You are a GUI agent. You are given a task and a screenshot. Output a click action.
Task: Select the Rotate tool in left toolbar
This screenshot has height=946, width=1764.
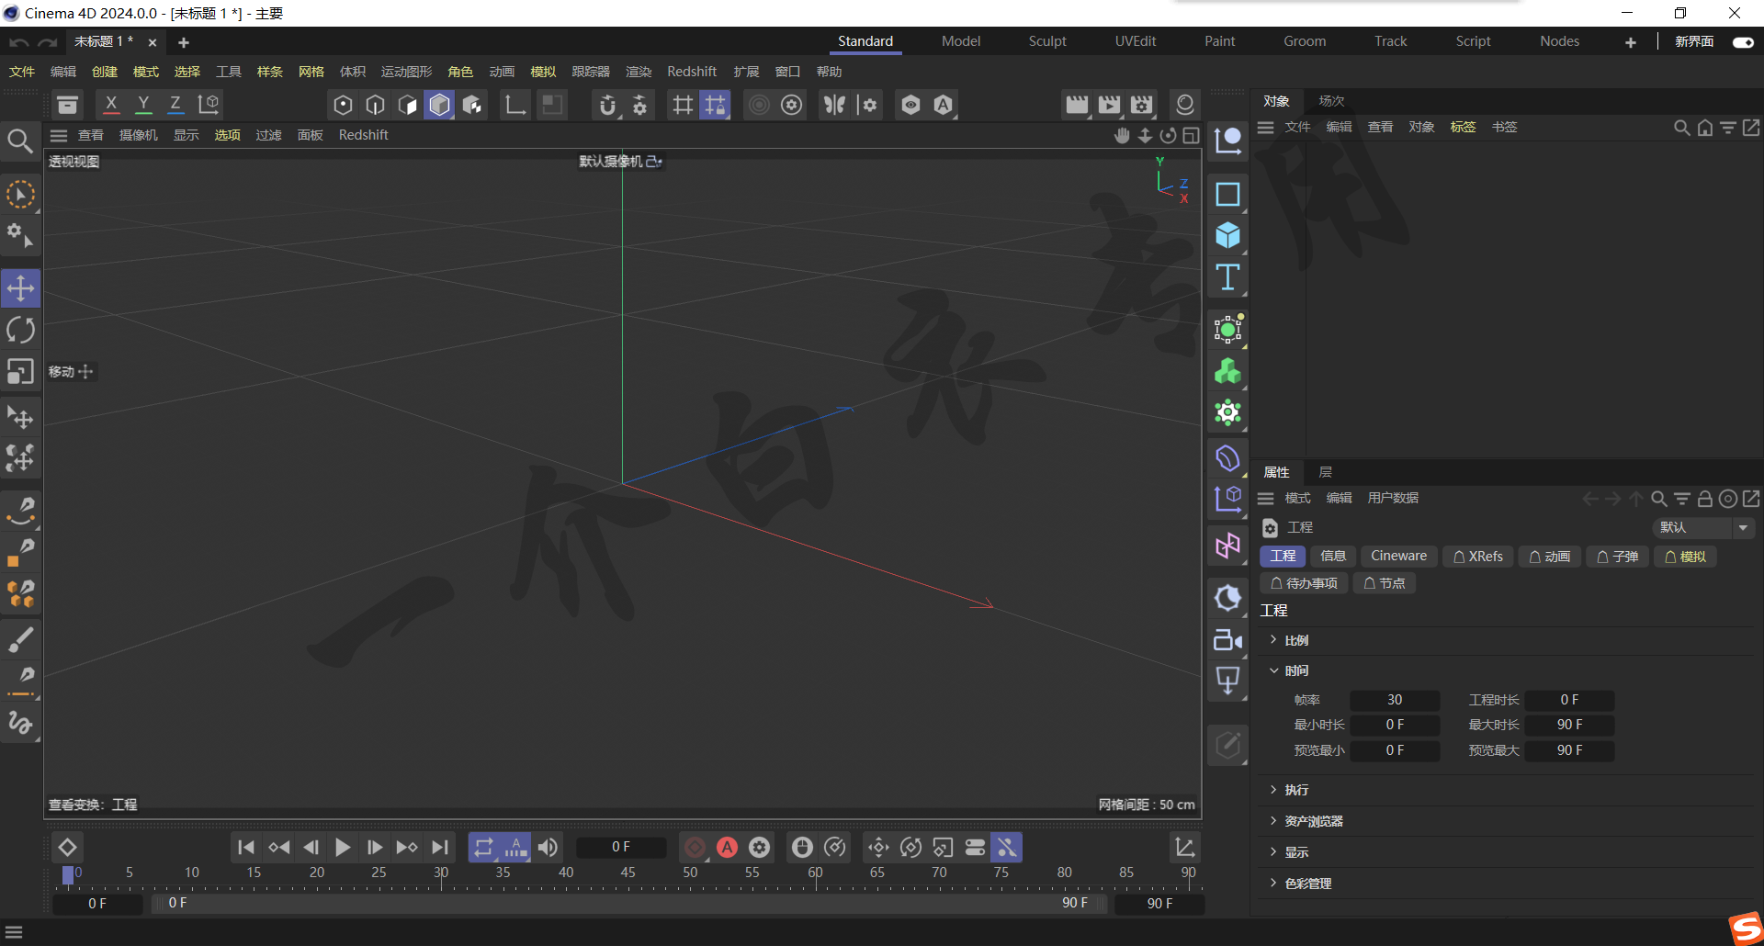coord(20,330)
